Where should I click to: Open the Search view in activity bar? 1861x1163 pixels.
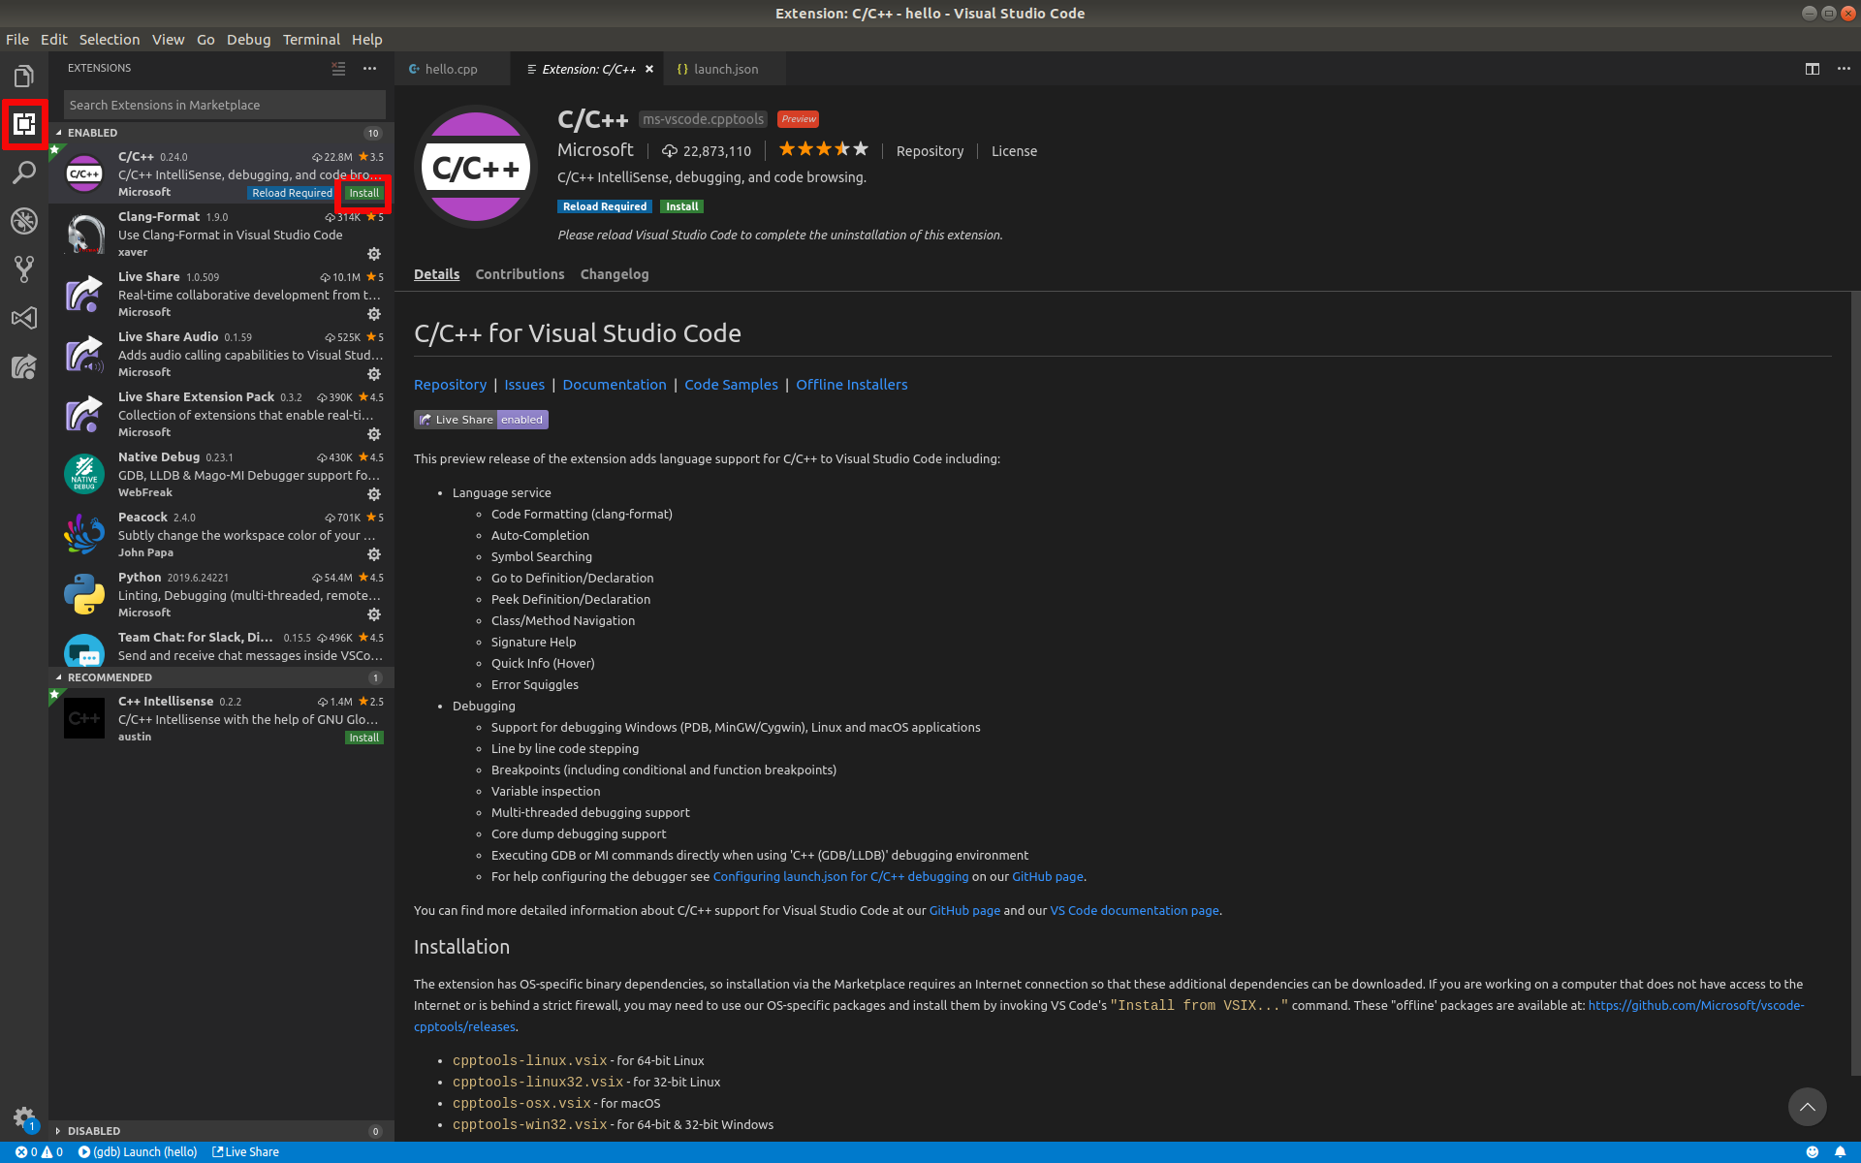pyautogui.click(x=24, y=173)
